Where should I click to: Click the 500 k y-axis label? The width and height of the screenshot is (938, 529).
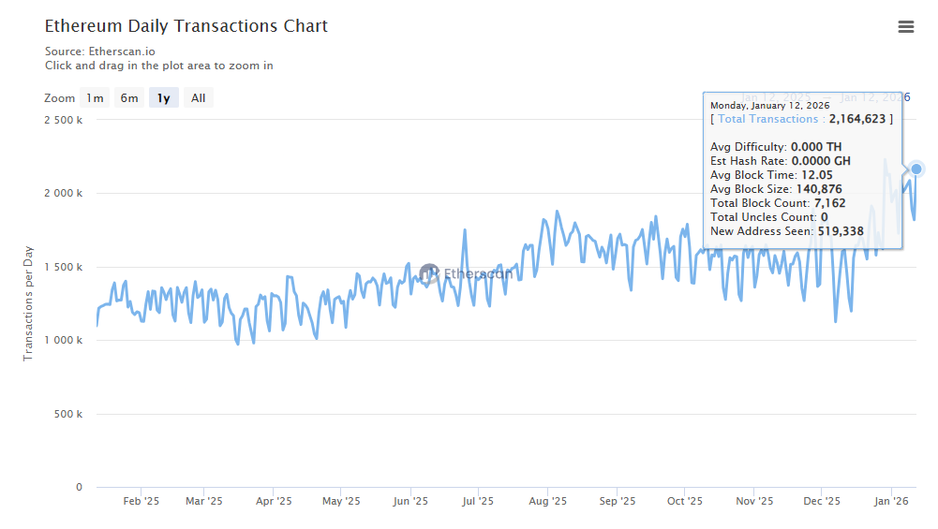pyautogui.click(x=69, y=414)
